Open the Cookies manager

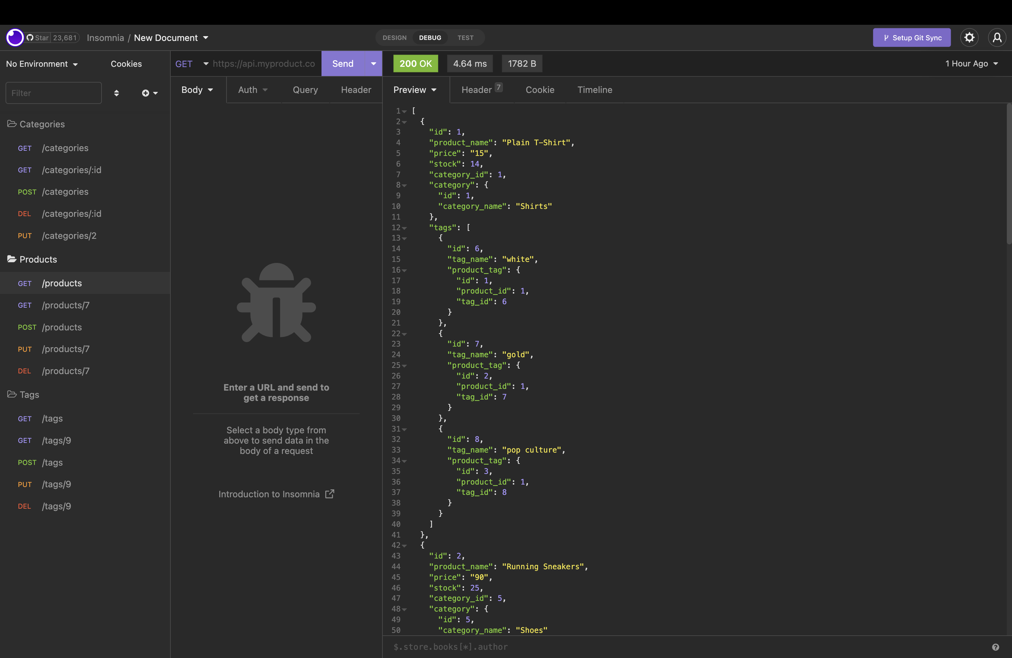click(x=126, y=64)
